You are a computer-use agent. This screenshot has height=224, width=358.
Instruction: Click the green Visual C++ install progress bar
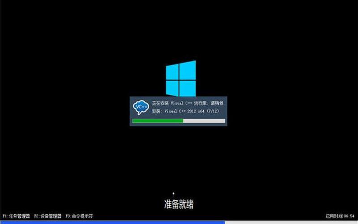coord(179,121)
